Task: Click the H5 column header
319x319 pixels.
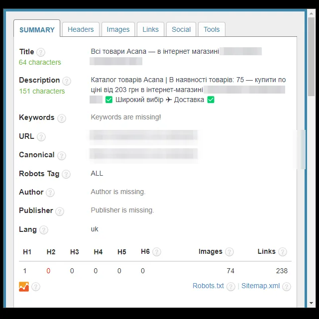Action: click(x=121, y=252)
